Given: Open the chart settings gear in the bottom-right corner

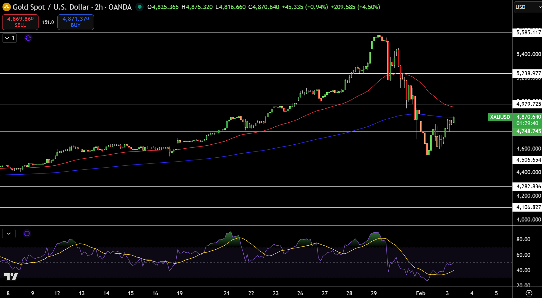Looking at the screenshot, I should (529, 292).
